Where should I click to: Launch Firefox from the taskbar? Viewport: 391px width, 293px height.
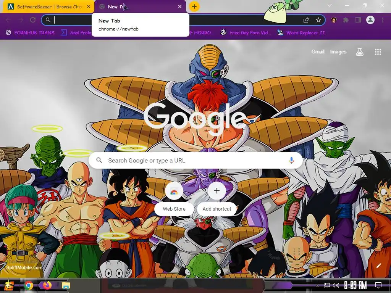tap(47, 285)
